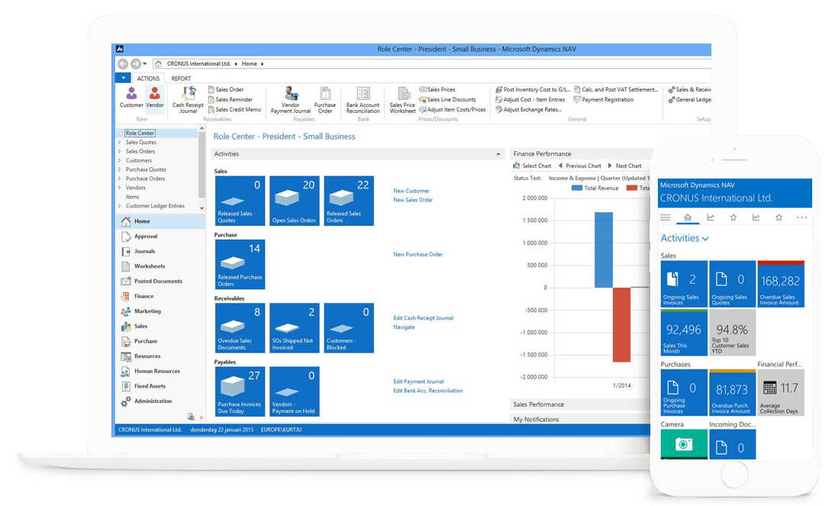This screenshot has width=832, height=506.
Task: Collapse the desktop Activities part with its chevron
Action: point(498,154)
